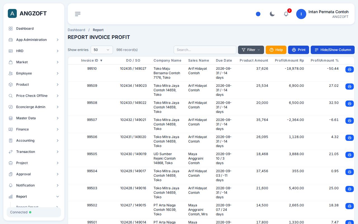Open user avatar Intan Permata Contoh
The height and width of the screenshot is (224, 358).
(x=301, y=14)
